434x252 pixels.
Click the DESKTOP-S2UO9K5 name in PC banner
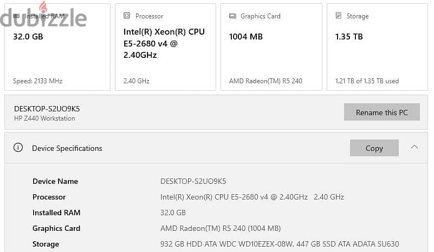click(47, 109)
